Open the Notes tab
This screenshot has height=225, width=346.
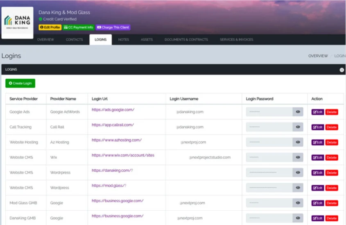[x=124, y=39]
